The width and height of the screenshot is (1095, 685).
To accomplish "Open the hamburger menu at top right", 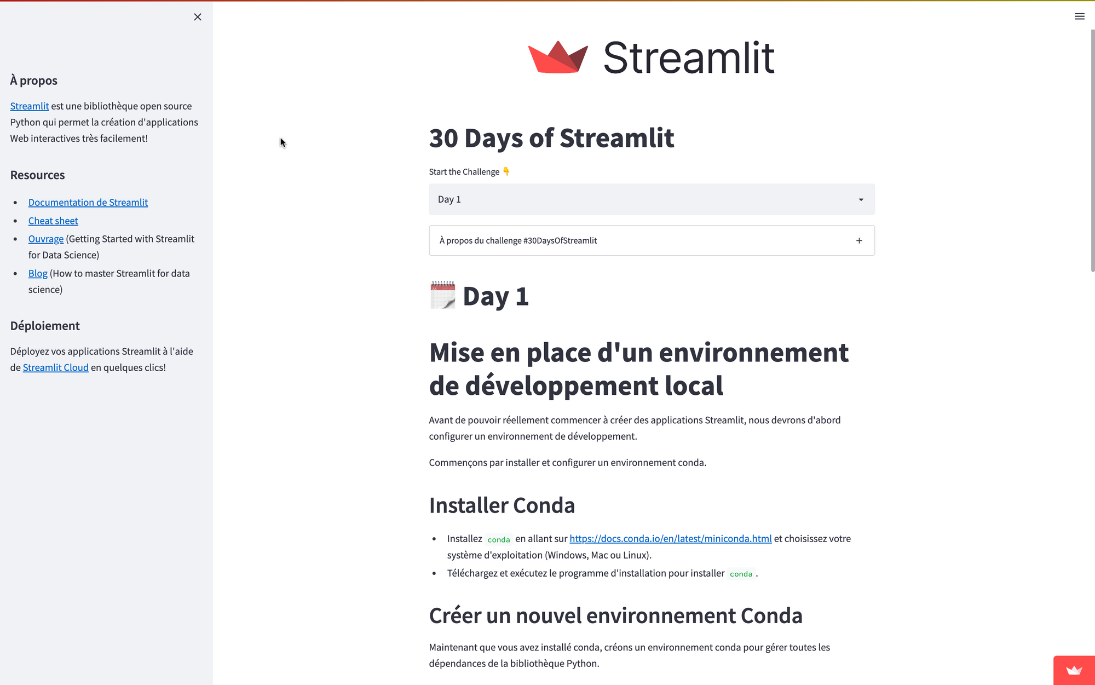I will coord(1079,16).
